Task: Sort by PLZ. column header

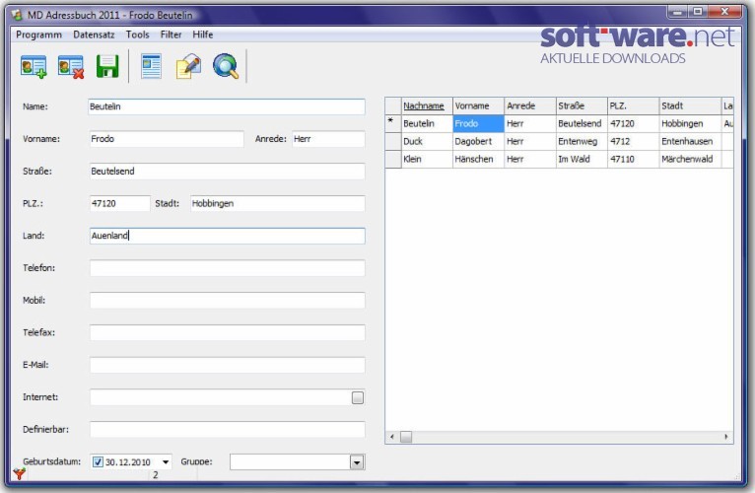Action: click(633, 106)
